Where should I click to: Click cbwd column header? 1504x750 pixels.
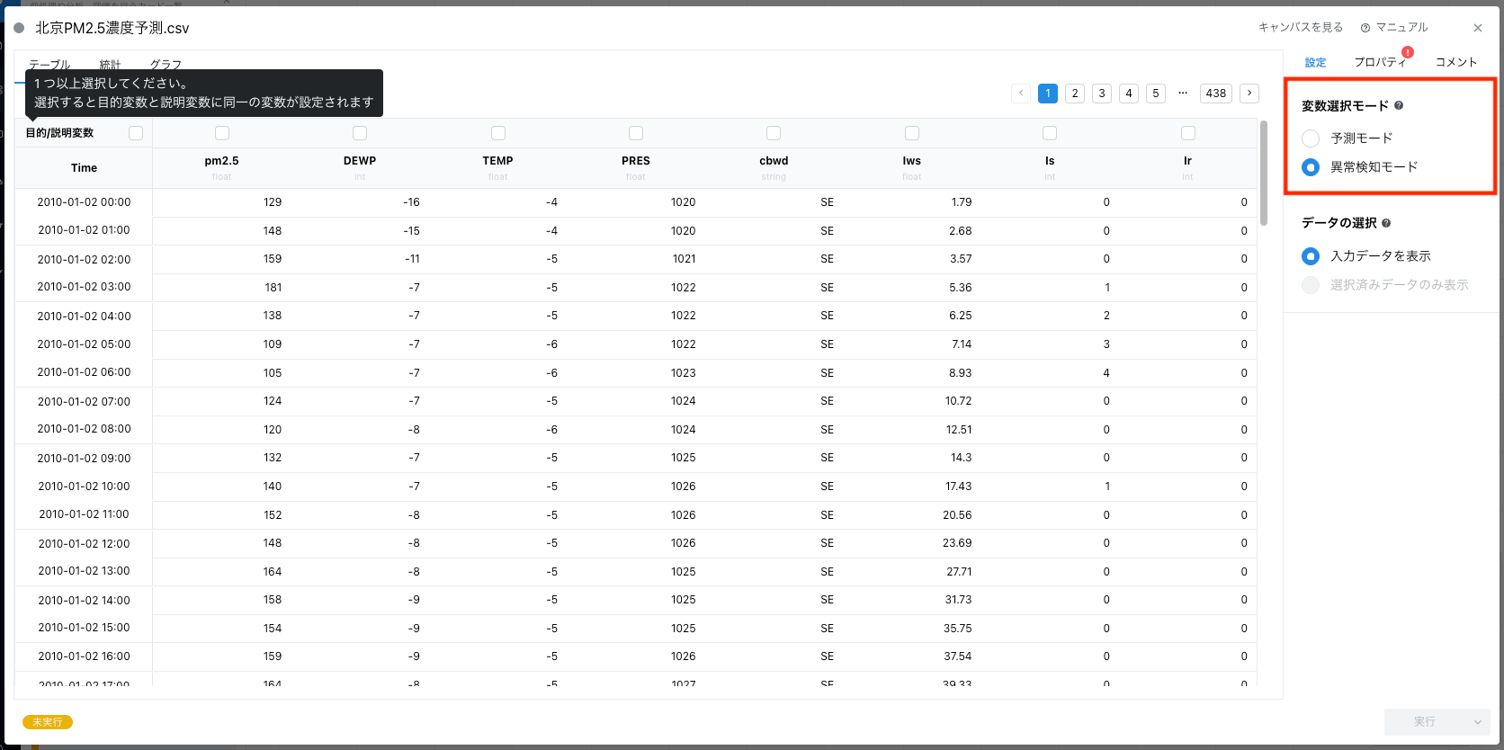tap(774, 168)
